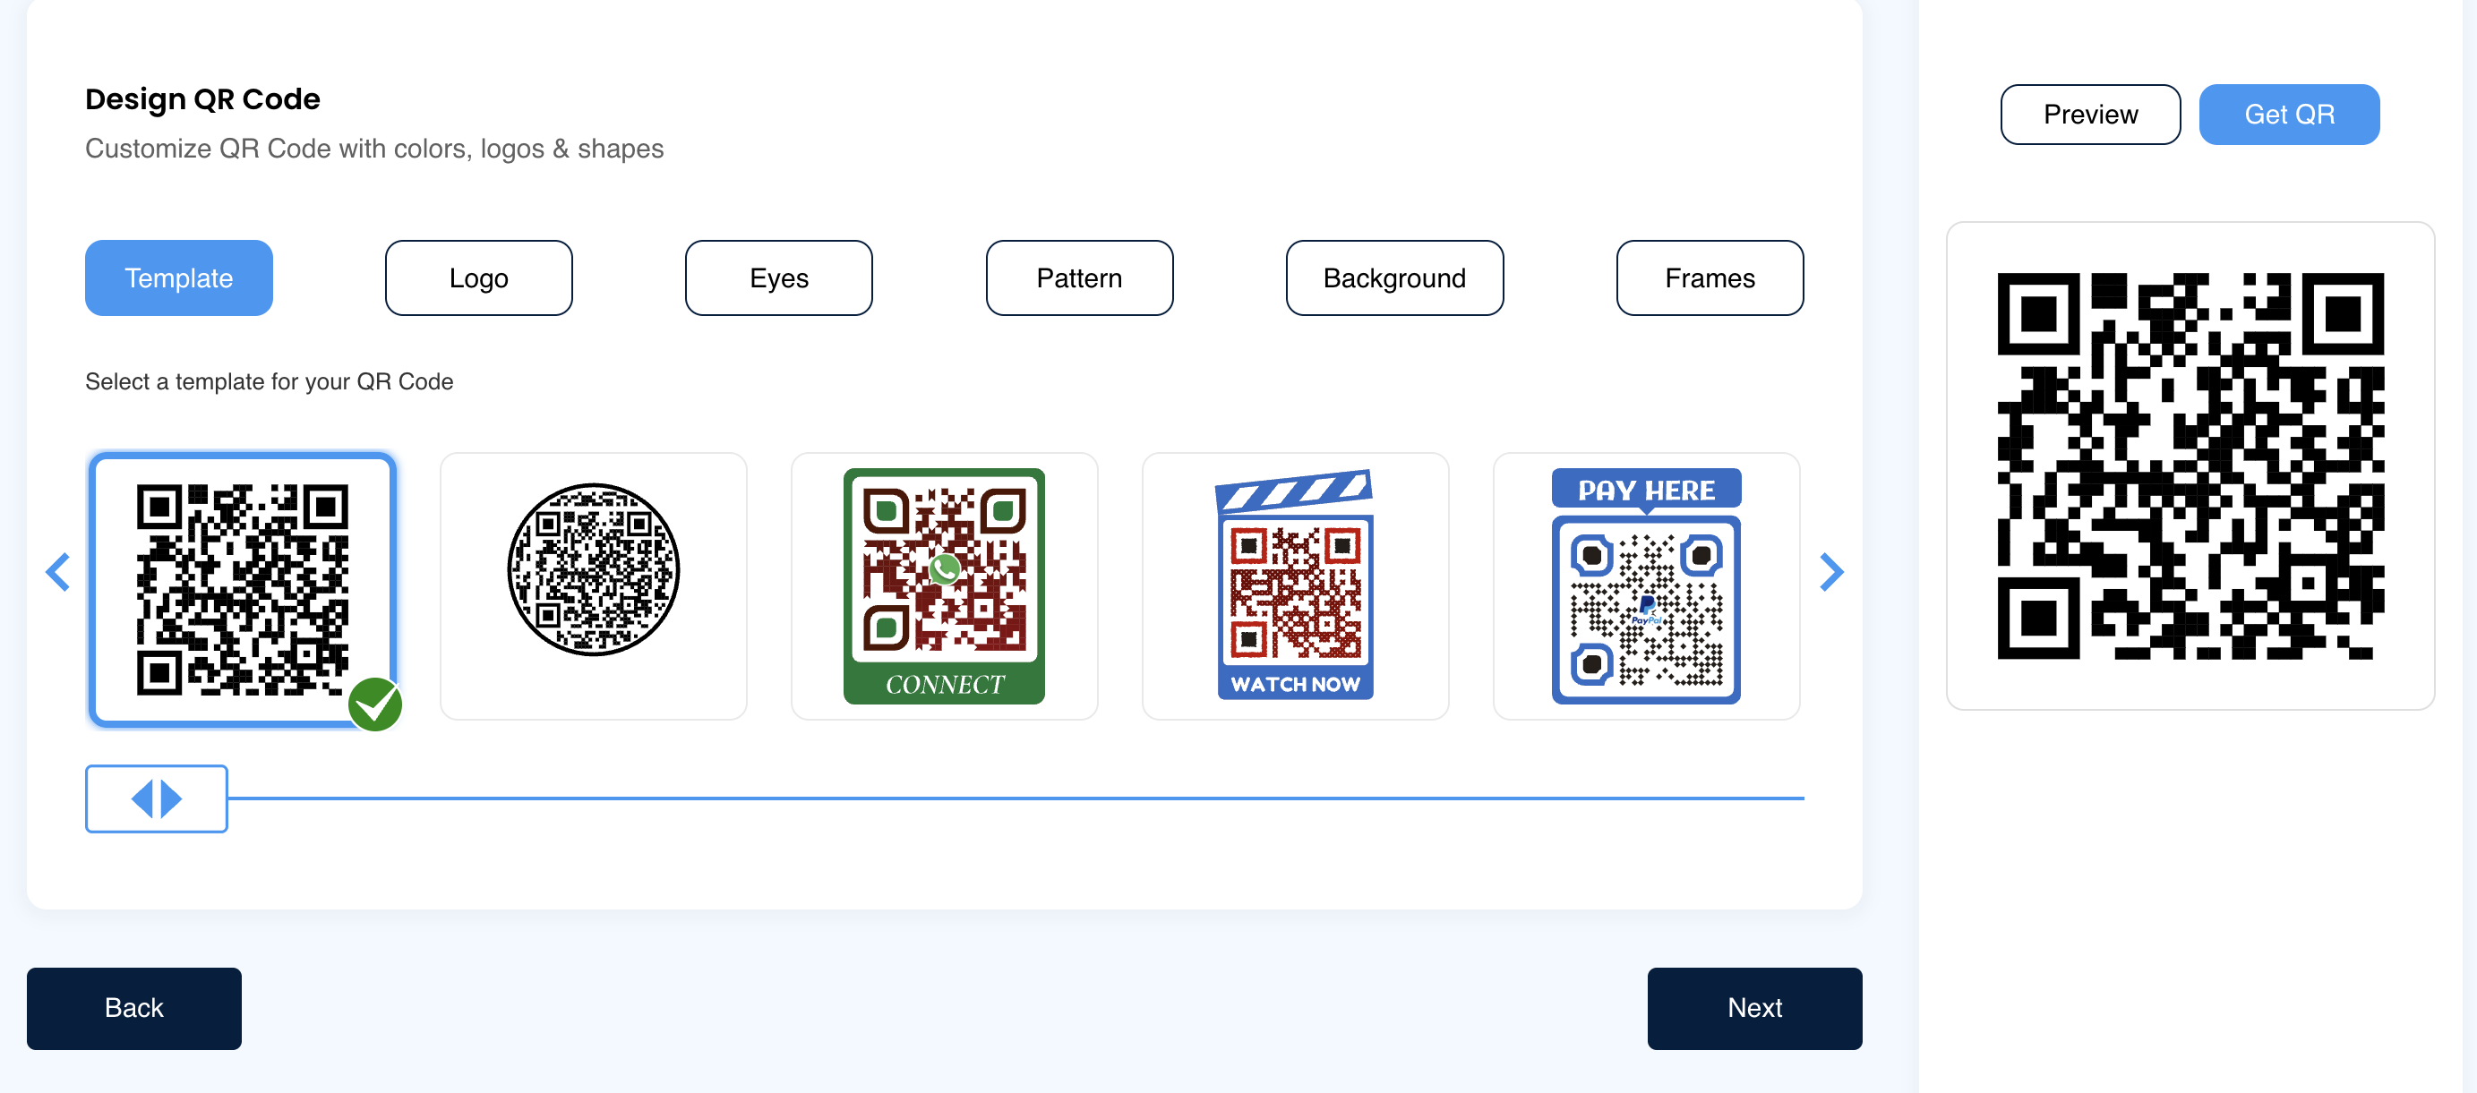
Task: Navigate left with the carousel arrow
Action: 58,572
